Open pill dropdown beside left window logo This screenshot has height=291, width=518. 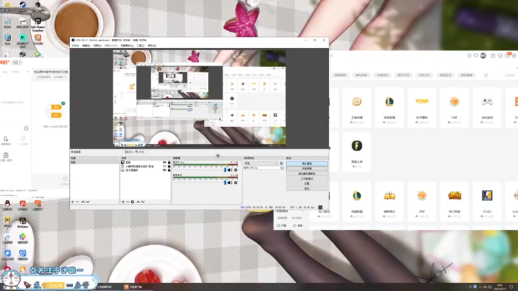(17, 62)
